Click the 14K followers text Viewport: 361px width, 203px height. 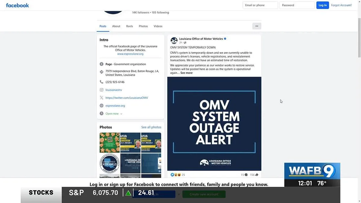pos(141,13)
